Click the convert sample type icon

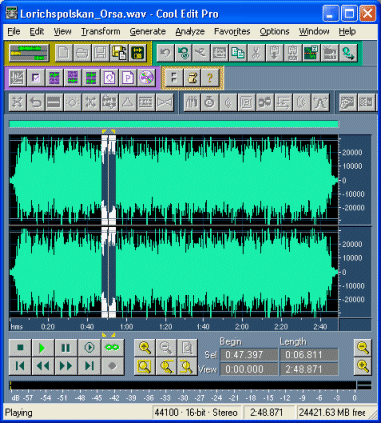pos(137,53)
